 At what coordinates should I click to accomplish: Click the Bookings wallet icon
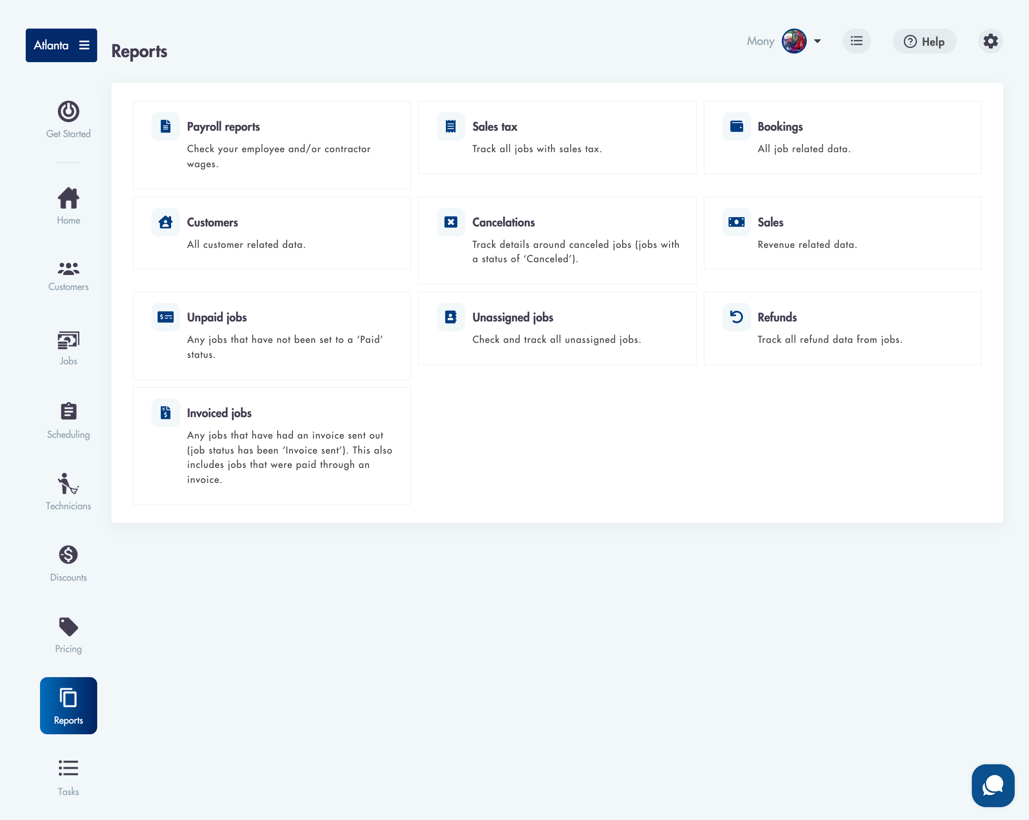736,126
